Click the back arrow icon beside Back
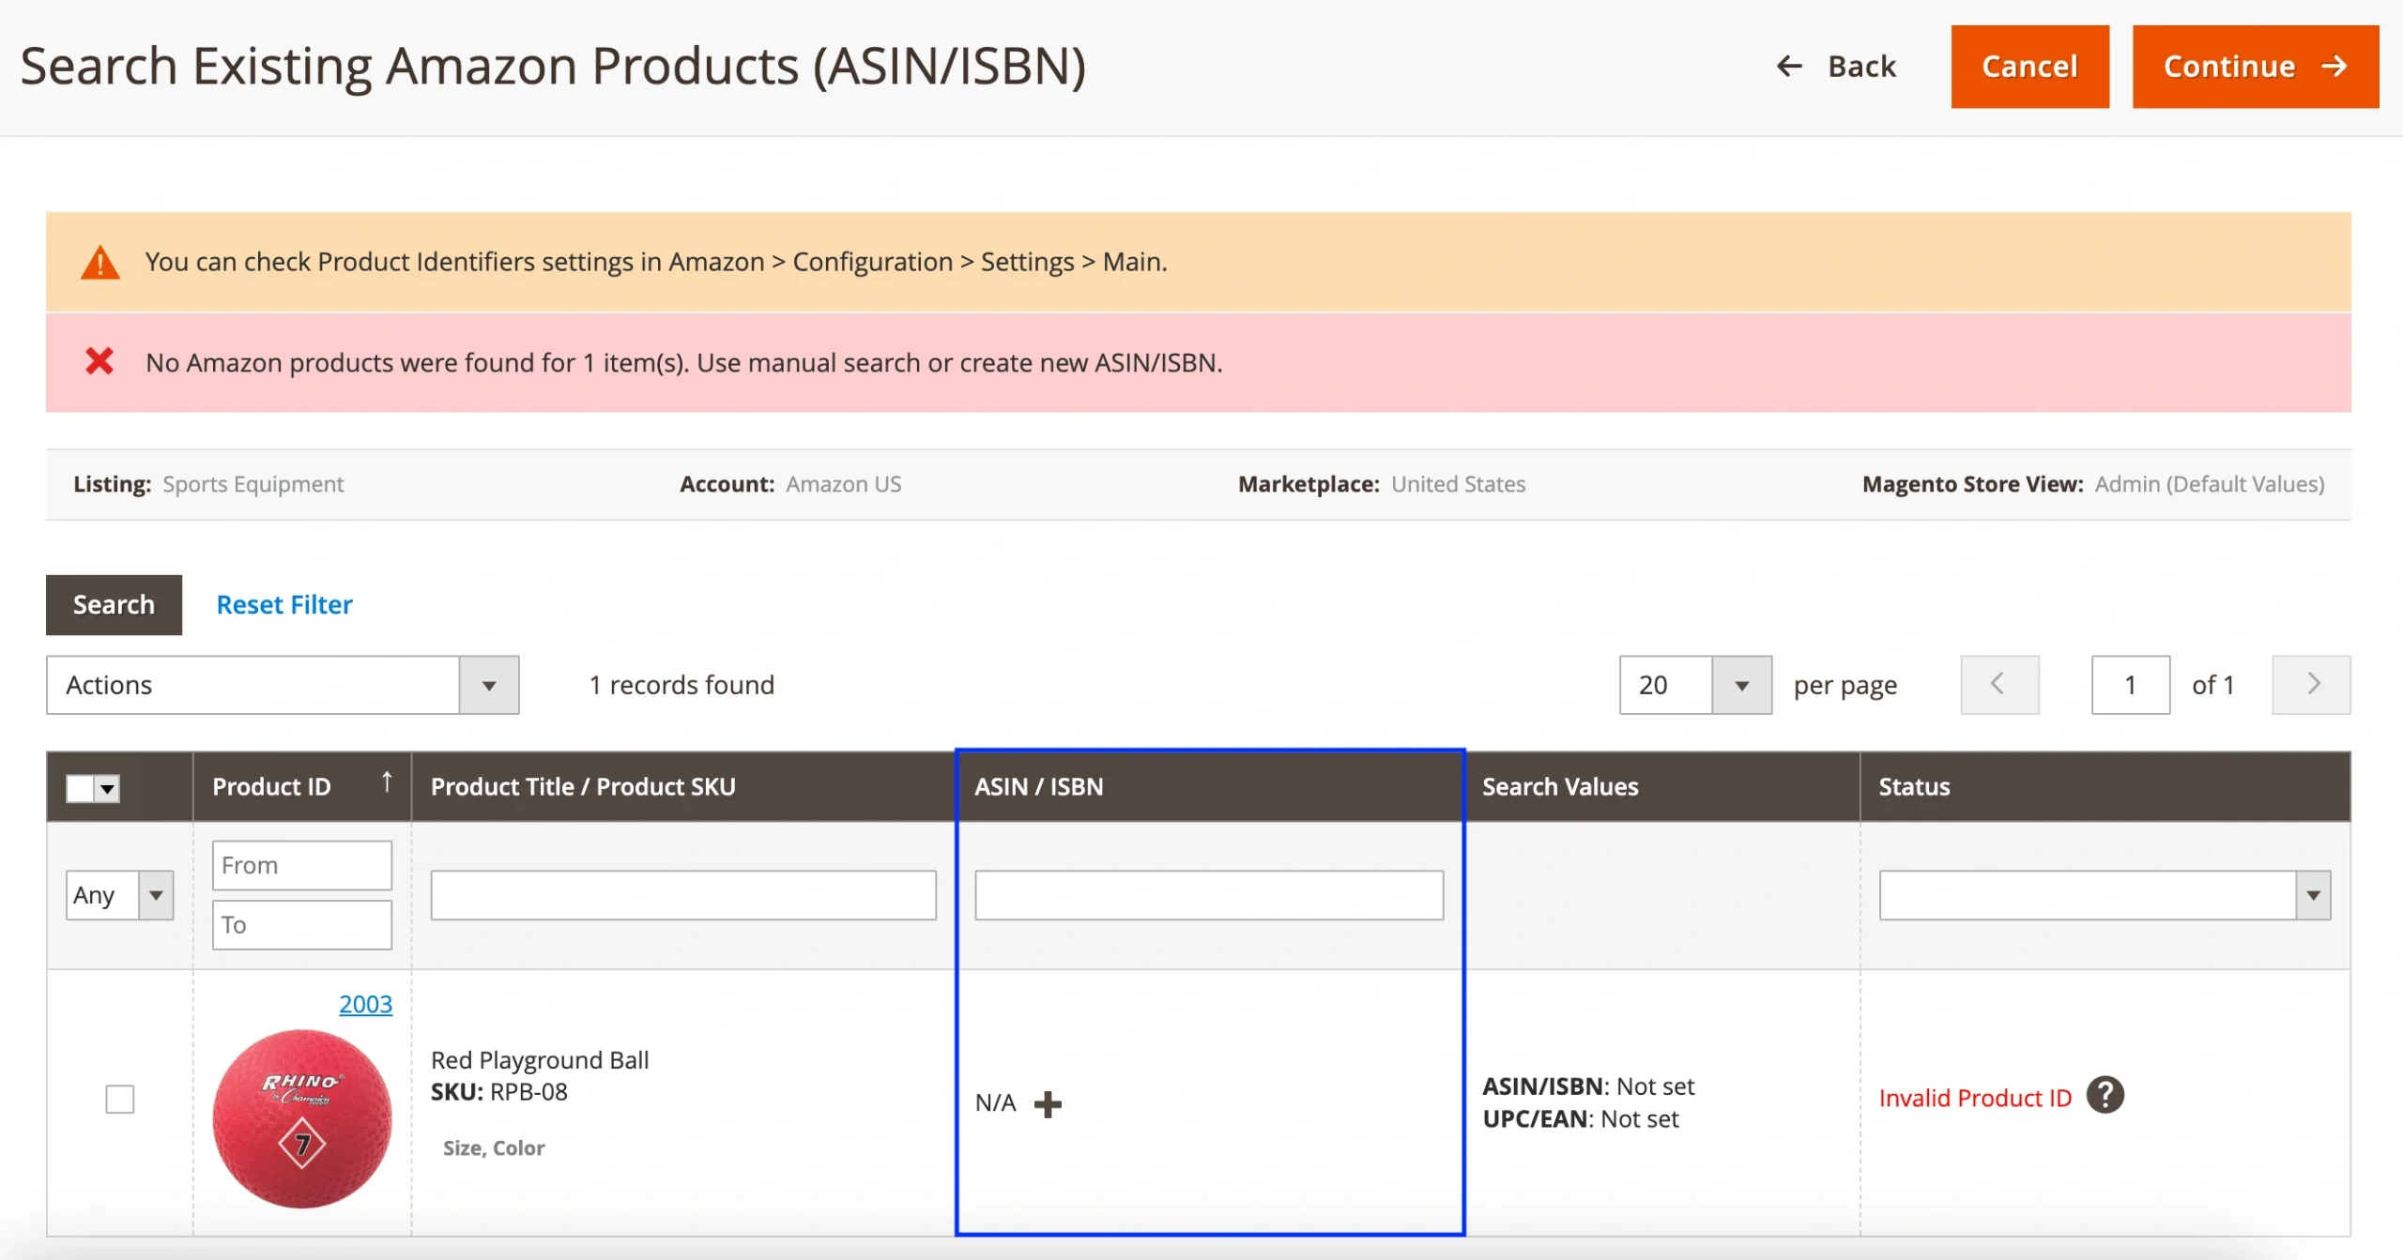This screenshot has width=2403, height=1260. (x=1791, y=66)
